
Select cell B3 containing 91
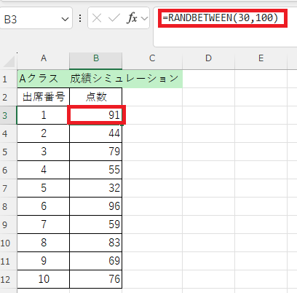click(96, 115)
